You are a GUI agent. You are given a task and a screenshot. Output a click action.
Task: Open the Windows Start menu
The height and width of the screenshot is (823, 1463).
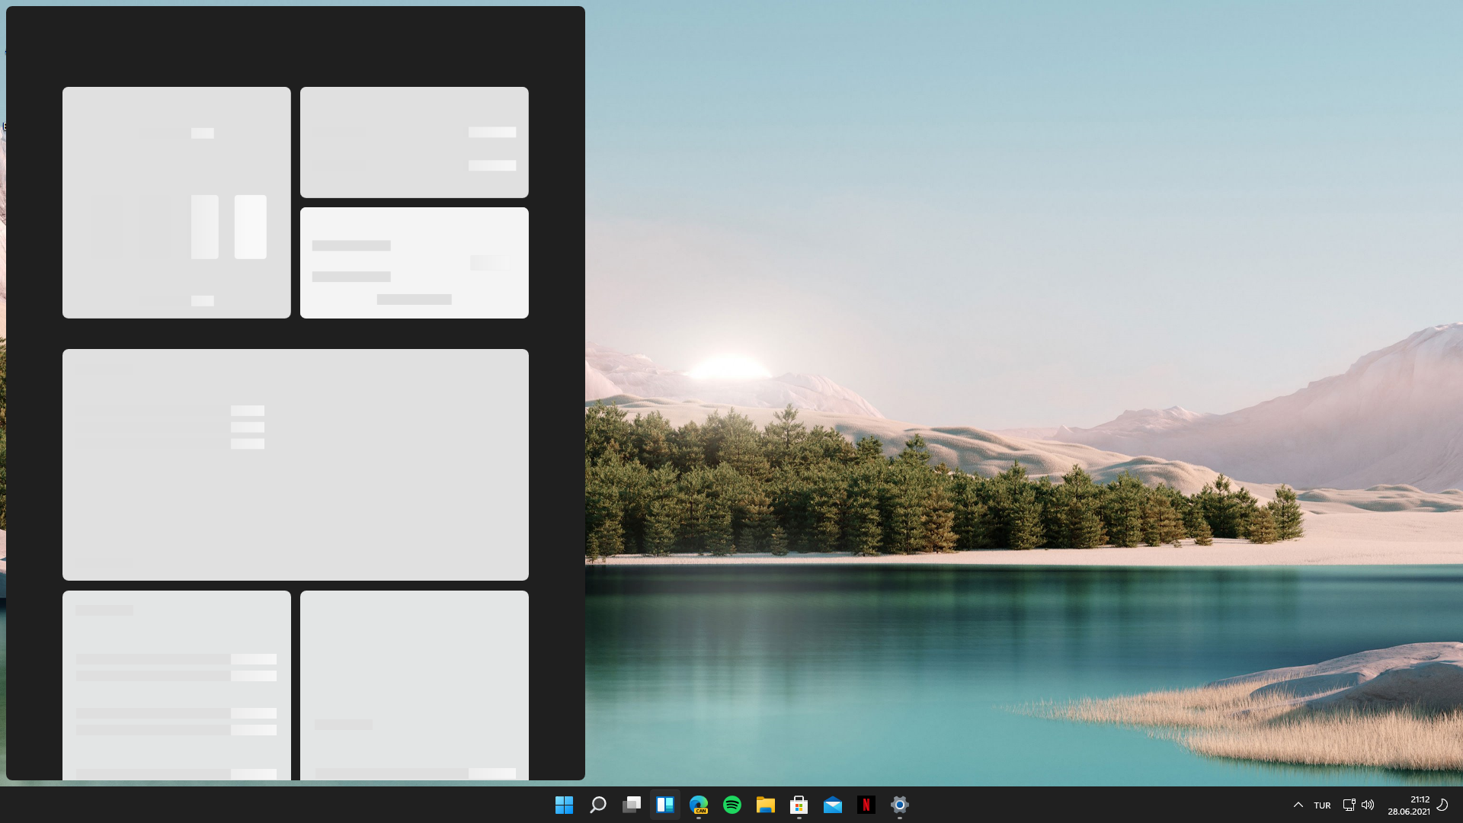pos(564,805)
